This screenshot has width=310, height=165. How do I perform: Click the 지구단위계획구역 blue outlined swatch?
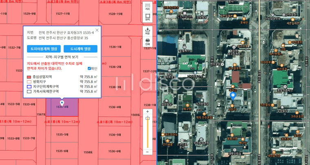(29, 87)
